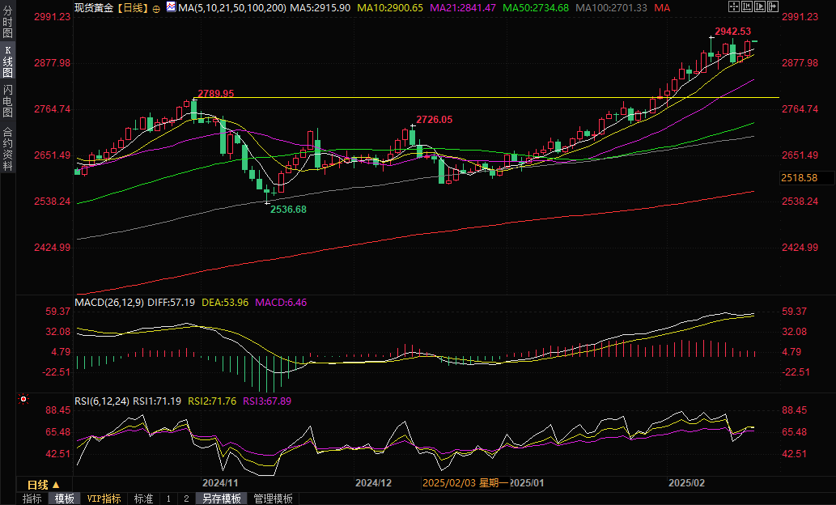
Task: Select the 指标 tab in bottom bar
Action: point(32,499)
